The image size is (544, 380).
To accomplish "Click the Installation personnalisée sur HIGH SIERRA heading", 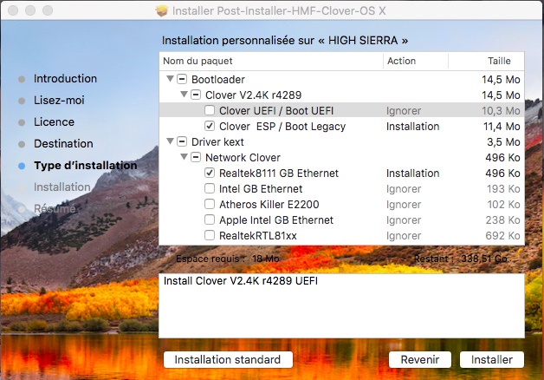I will click(285, 41).
